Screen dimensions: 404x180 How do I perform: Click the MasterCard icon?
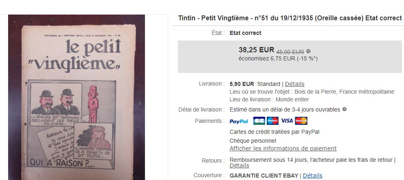click(x=301, y=121)
